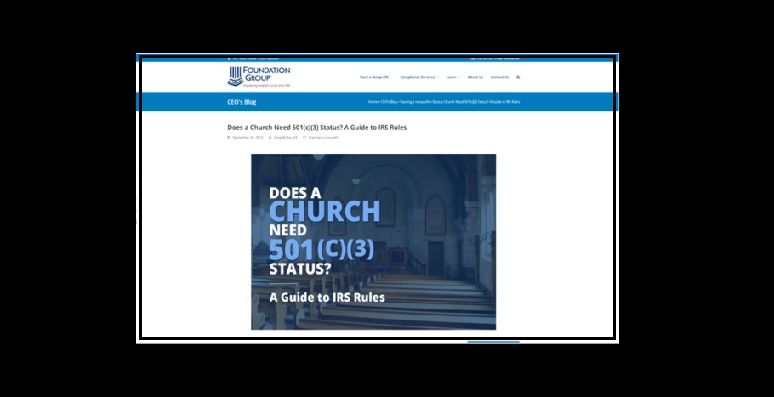Image resolution: width=774 pixels, height=397 pixels.
Task: Click the calendar icon beside the post date
Action: (229, 137)
